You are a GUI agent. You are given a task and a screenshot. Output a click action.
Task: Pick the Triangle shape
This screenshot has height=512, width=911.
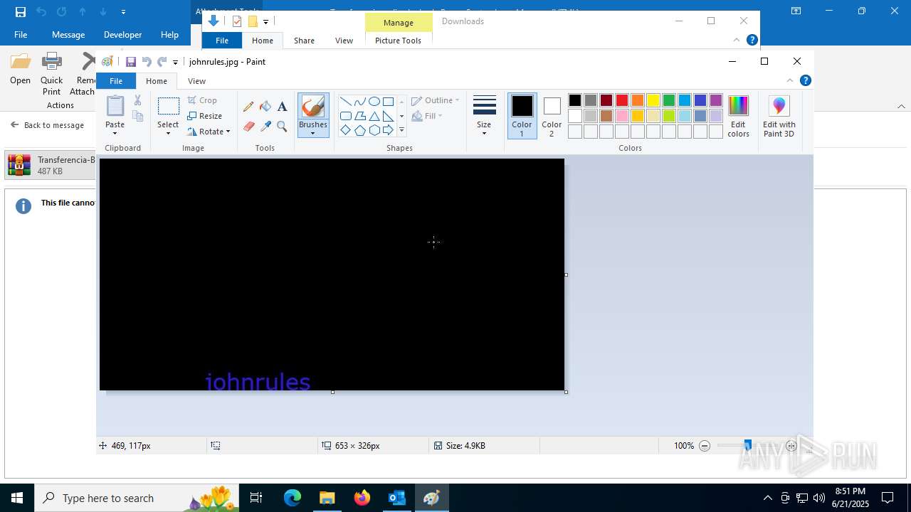click(374, 116)
